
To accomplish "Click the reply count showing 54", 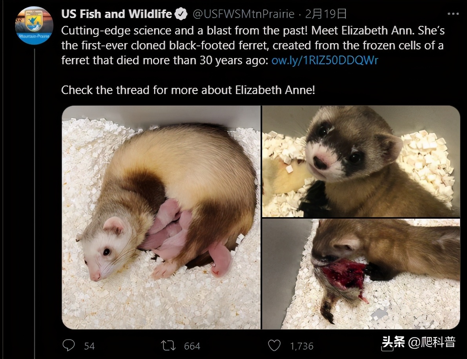I will [x=89, y=346].
